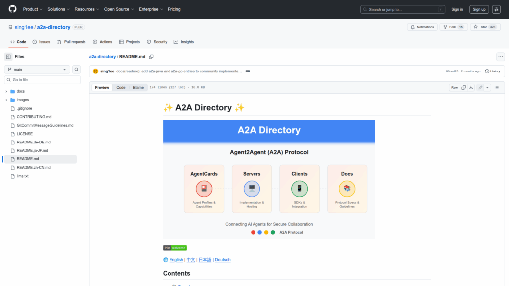Open the Pull requests tab
Screen dimensions: 509x286
pyautogui.click(x=71, y=42)
